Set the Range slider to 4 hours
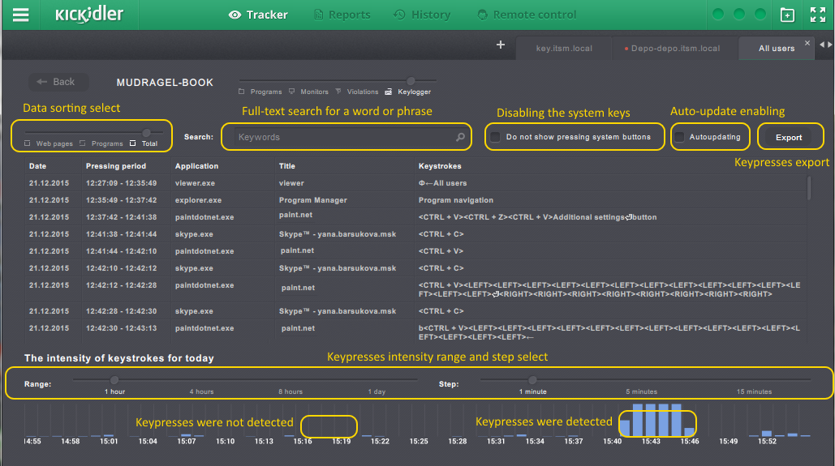The image size is (835, 466). [x=202, y=379]
